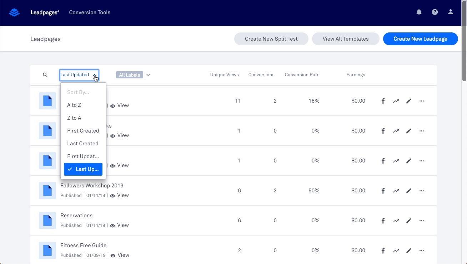Click the Reservations page thumbnail icon
The width and height of the screenshot is (467, 264).
point(47,221)
